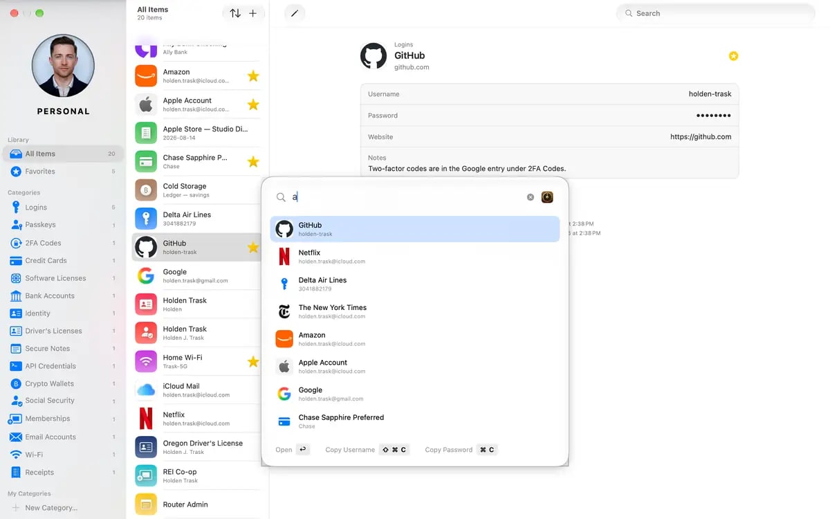Image resolution: width=830 pixels, height=519 pixels.
Task: Click the pencil edit icon
Action: coord(295,13)
